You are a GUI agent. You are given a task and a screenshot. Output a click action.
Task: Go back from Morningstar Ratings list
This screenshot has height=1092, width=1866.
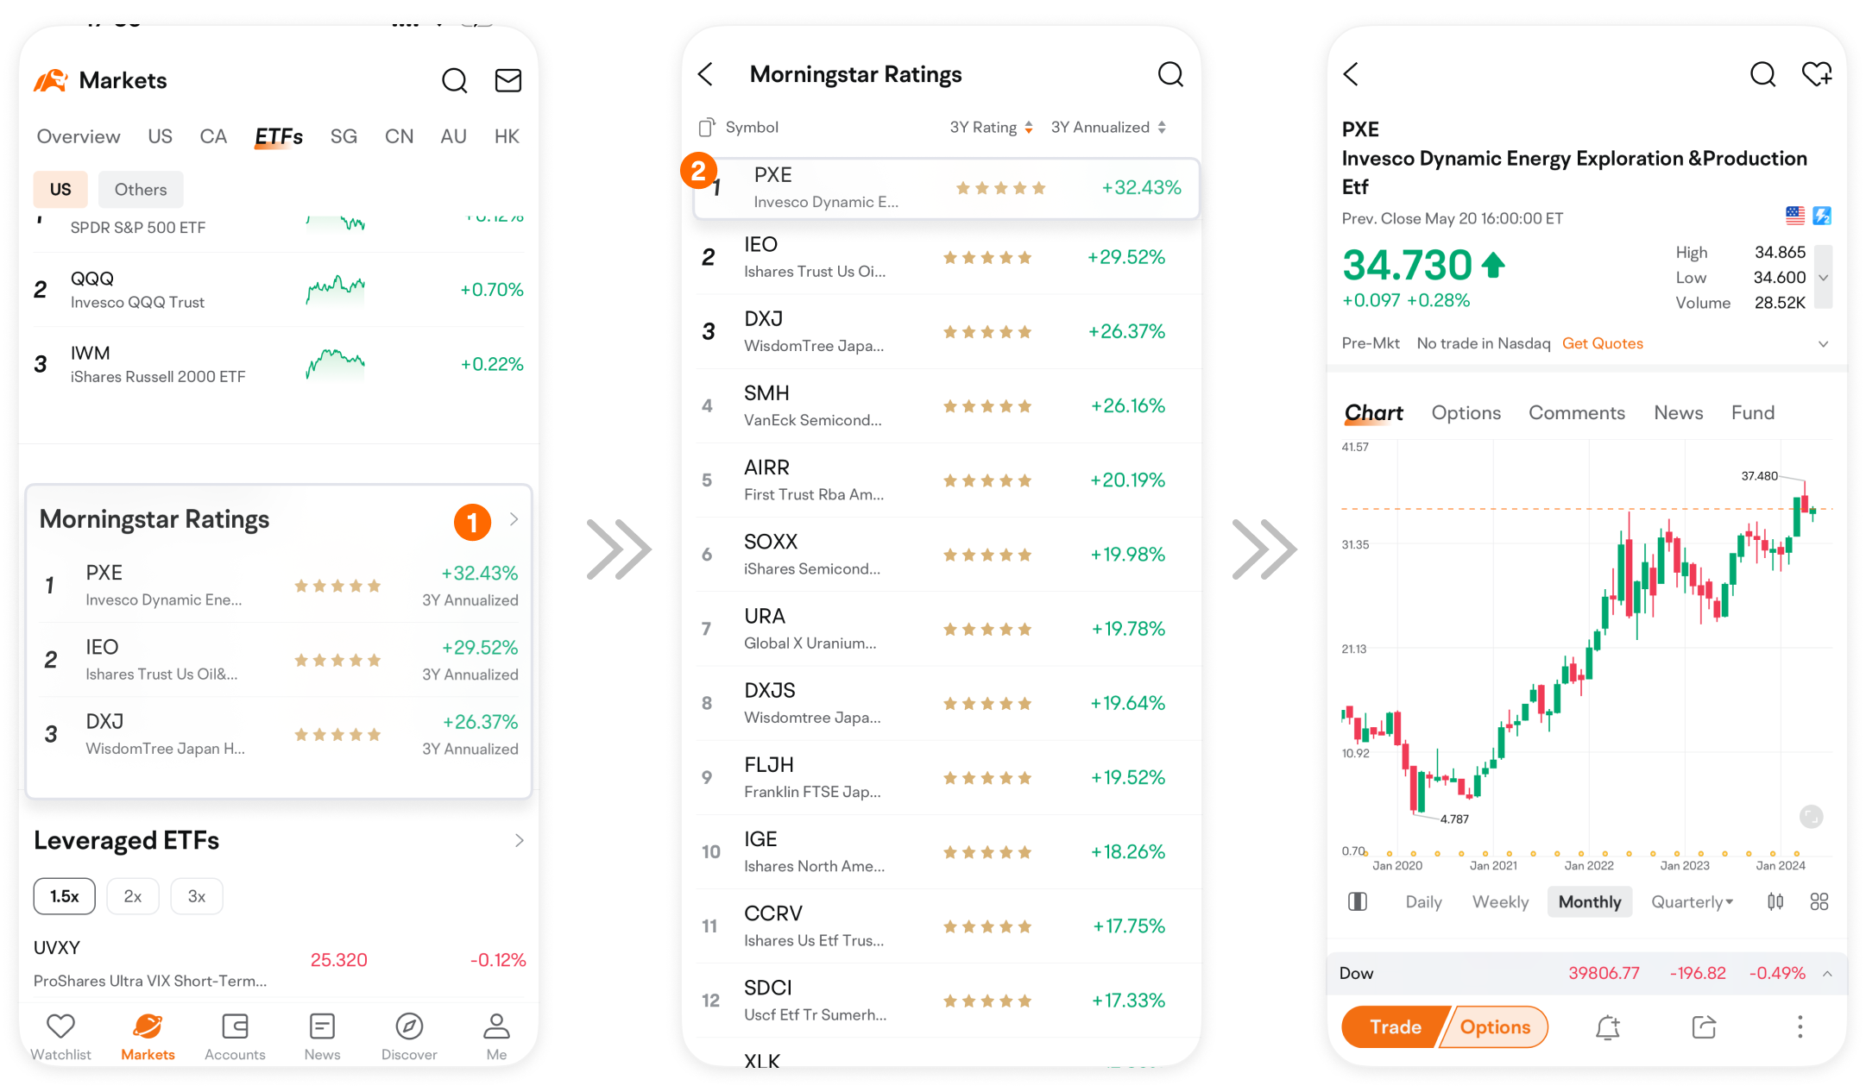(x=706, y=74)
